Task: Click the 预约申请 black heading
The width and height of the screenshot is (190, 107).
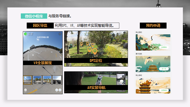Action: (x=153, y=26)
